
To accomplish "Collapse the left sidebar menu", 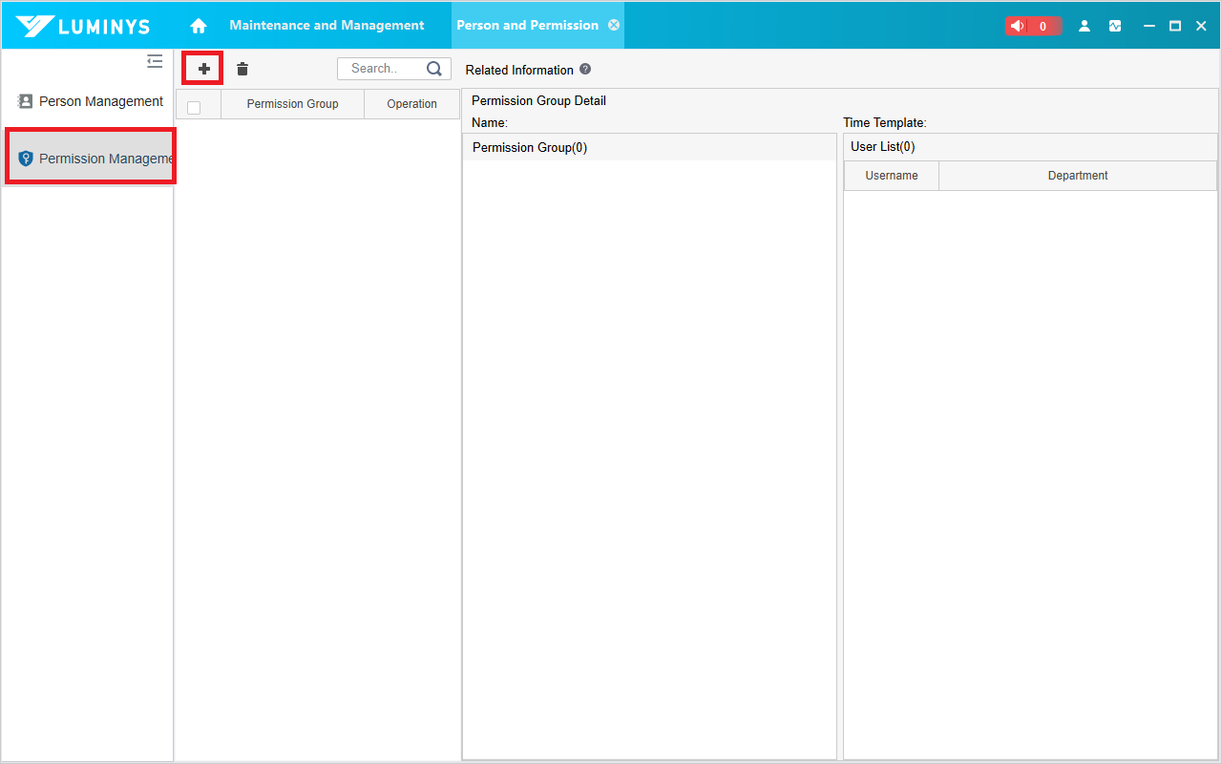I will pos(155,62).
